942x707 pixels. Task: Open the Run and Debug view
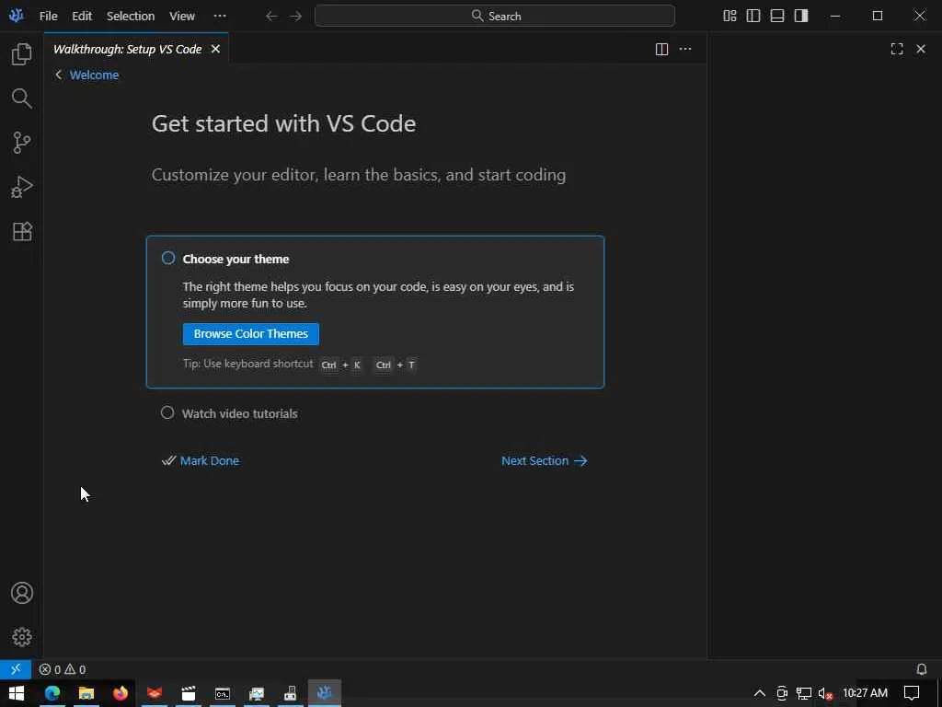[x=22, y=187]
